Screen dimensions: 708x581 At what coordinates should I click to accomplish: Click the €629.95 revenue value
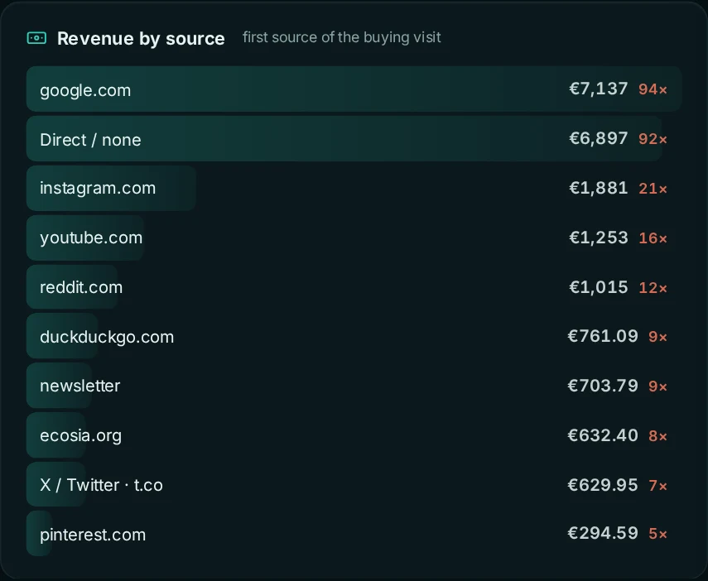click(x=603, y=485)
